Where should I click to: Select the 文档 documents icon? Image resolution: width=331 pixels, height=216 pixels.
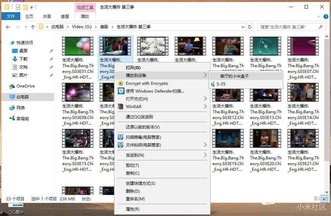(x=15, y=67)
